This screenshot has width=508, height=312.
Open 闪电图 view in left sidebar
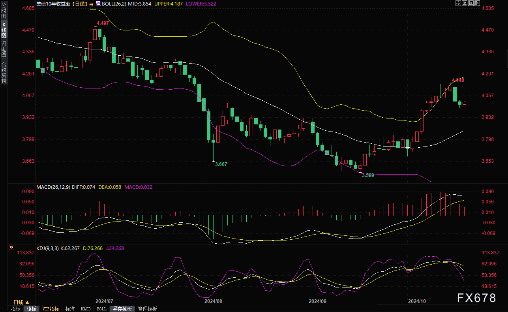tap(4, 49)
